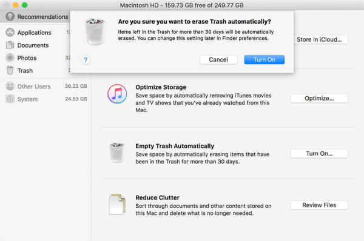Viewport: 364px width, 241px height.
Task: Click Turn On... for Empty Trash
Action: click(319, 154)
